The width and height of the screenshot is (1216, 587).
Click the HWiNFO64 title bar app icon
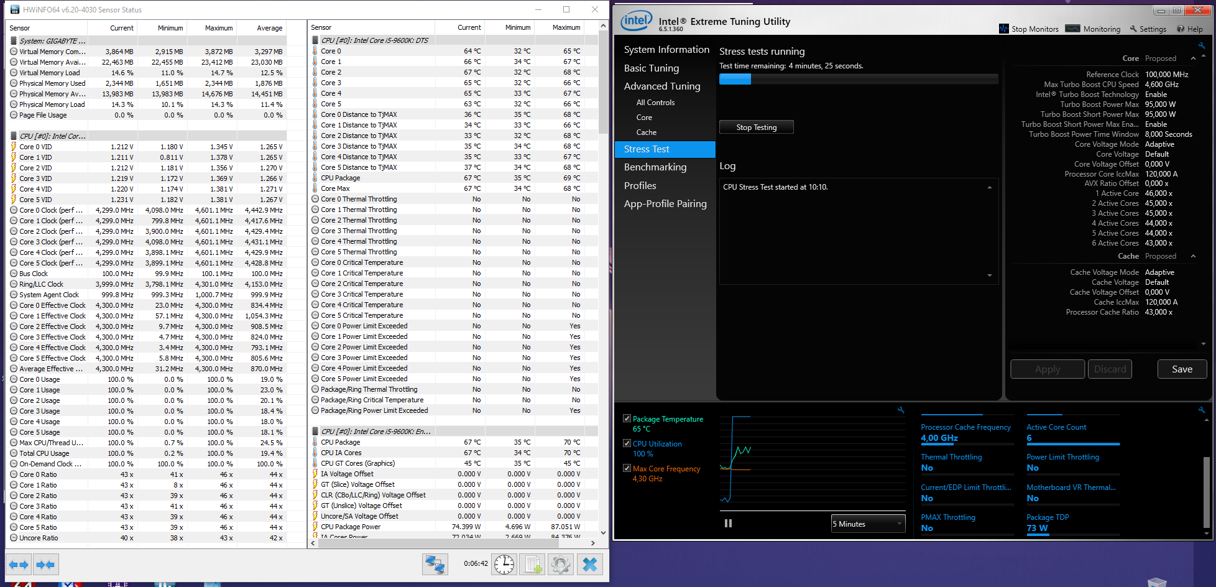[15, 9]
